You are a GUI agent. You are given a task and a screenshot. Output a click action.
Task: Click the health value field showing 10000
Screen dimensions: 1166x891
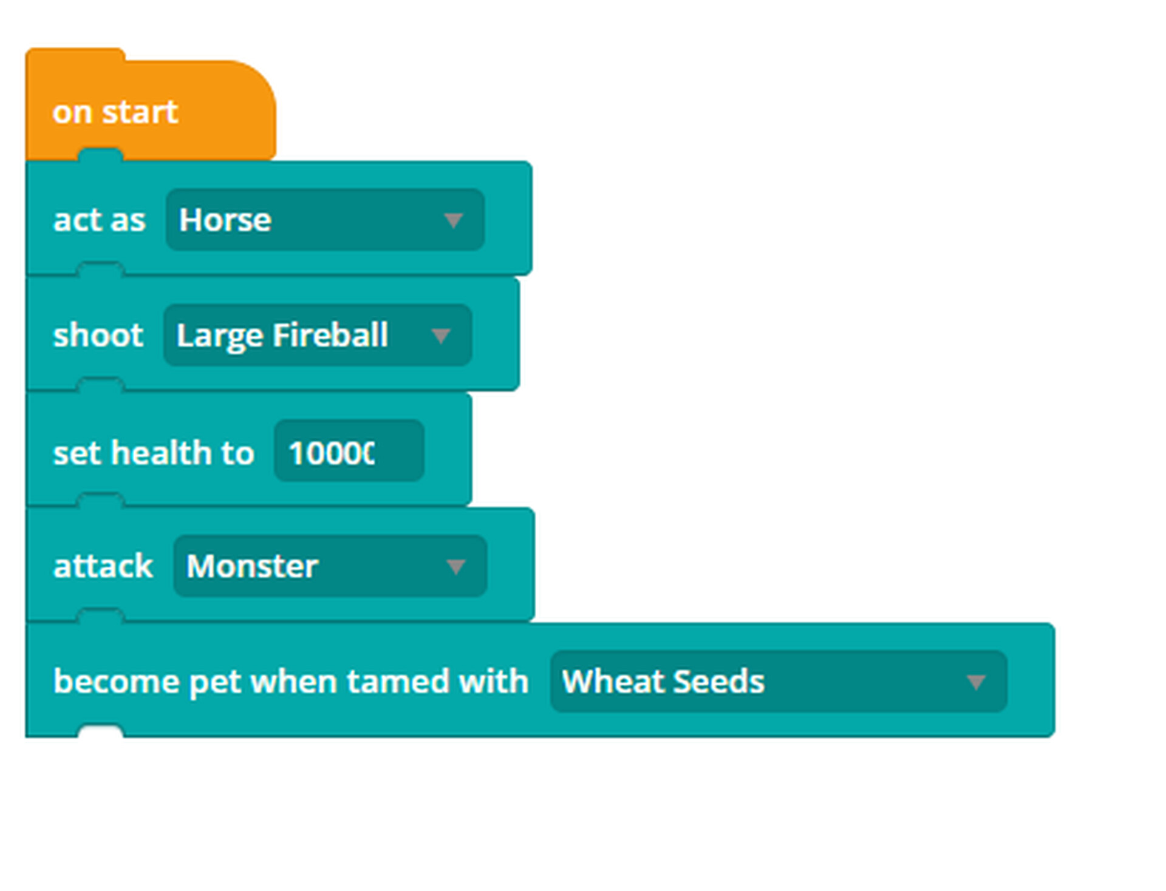349,452
